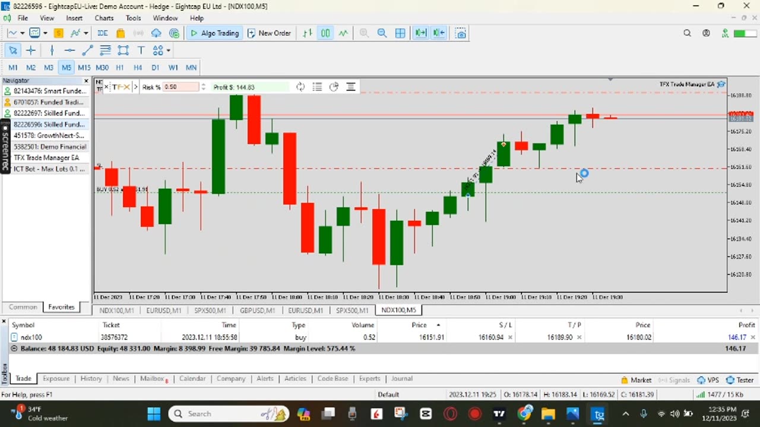Open the list icon in TFX panel
Screen dimensions: 760x427
click(x=317, y=87)
